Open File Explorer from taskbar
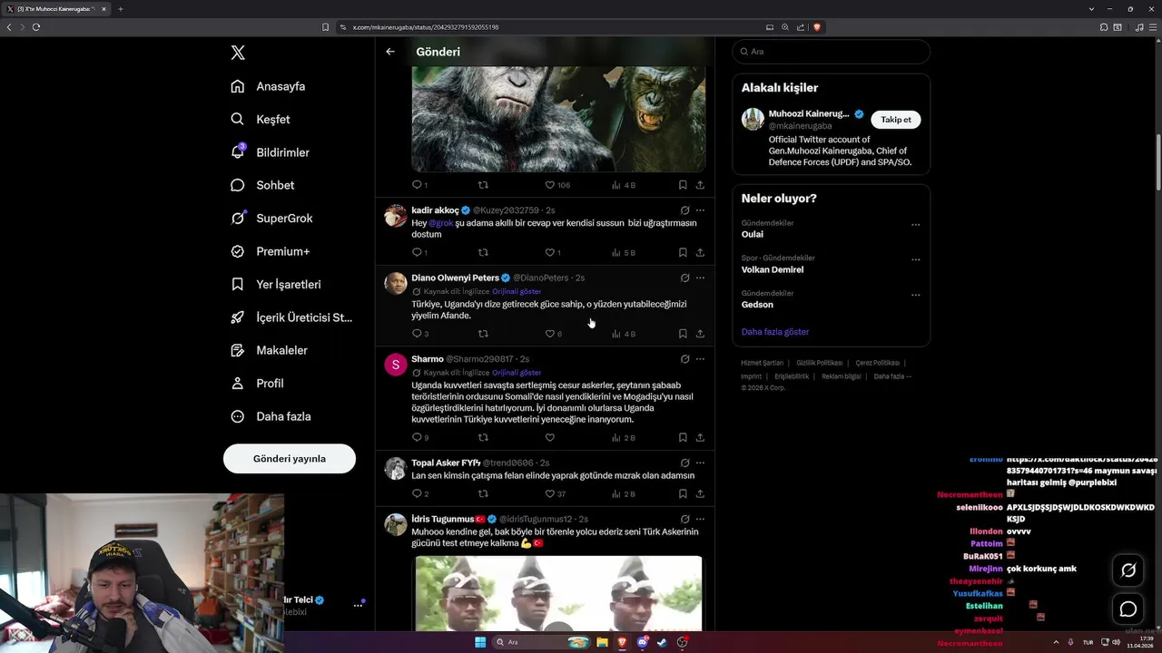1162x653 pixels. [x=602, y=642]
